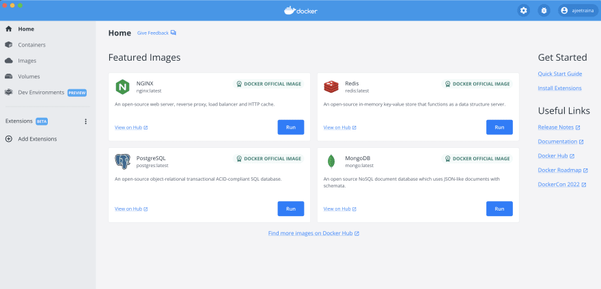The height and width of the screenshot is (289, 601).
Task: Click the Containers cube icon
Action: tap(8, 45)
